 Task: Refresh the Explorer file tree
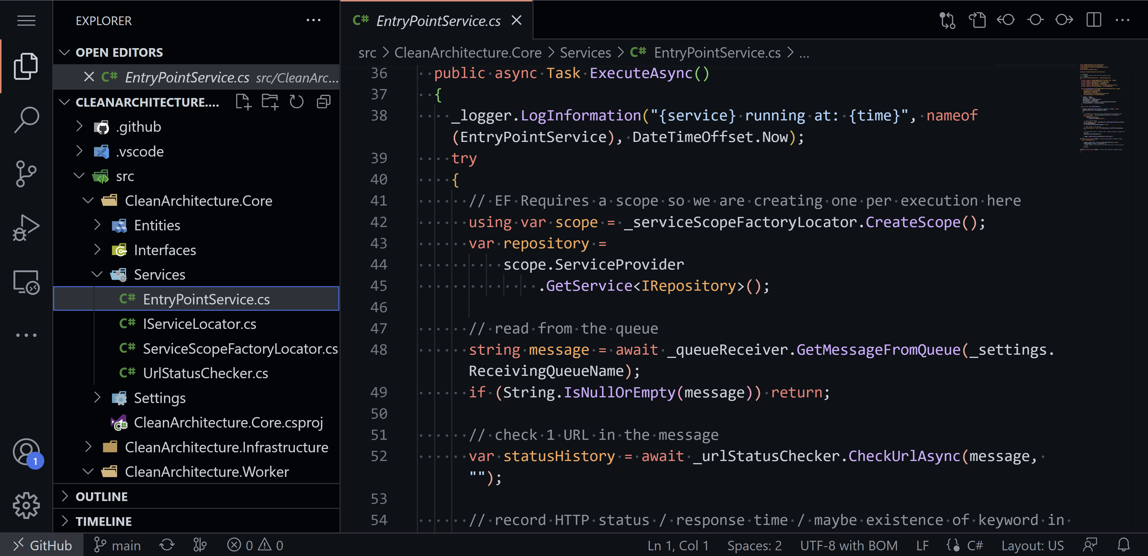click(x=296, y=102)
